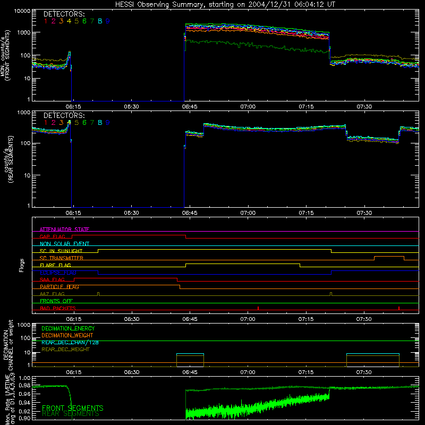Screen dimensions: 425x425
Task: Click the DECIMATION_ENERGY legend label
Action: point(68,328)
